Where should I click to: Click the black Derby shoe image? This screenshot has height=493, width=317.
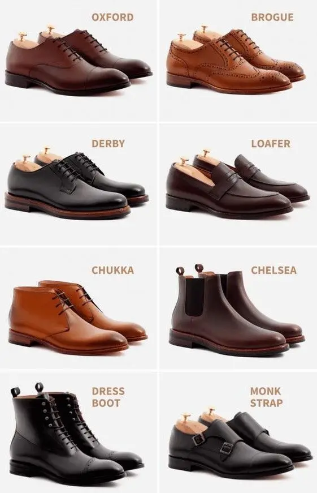click(x=77, y=183)
